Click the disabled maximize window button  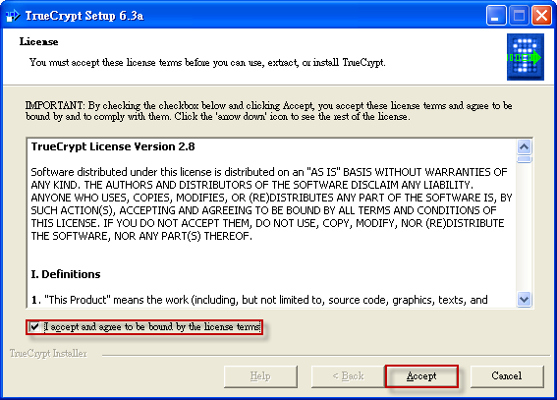pos(519,16)
